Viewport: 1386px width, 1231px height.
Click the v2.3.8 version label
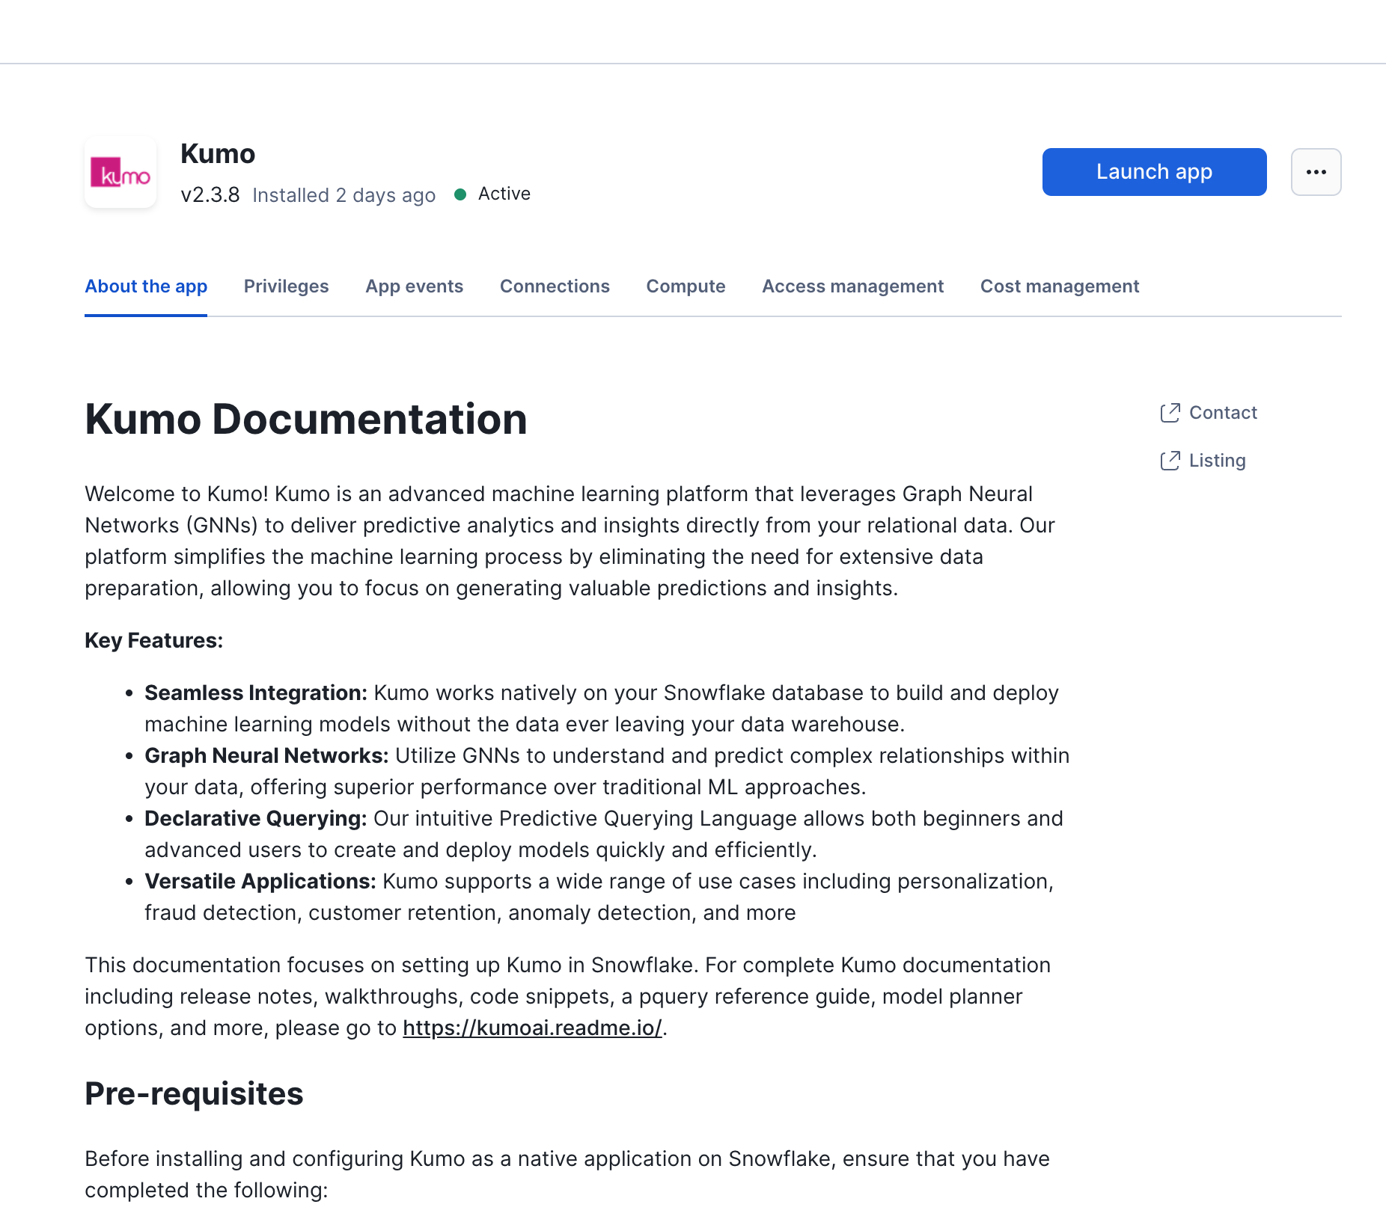click(x=210, y=195)
